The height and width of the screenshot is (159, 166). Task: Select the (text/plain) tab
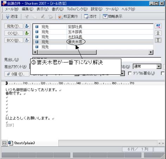pyautogui.click(x=22, y=143)
